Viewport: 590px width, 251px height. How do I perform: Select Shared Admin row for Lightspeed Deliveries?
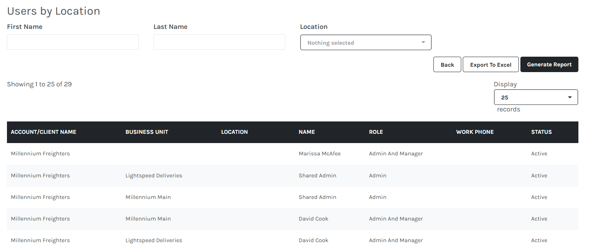tap(293, 175)
